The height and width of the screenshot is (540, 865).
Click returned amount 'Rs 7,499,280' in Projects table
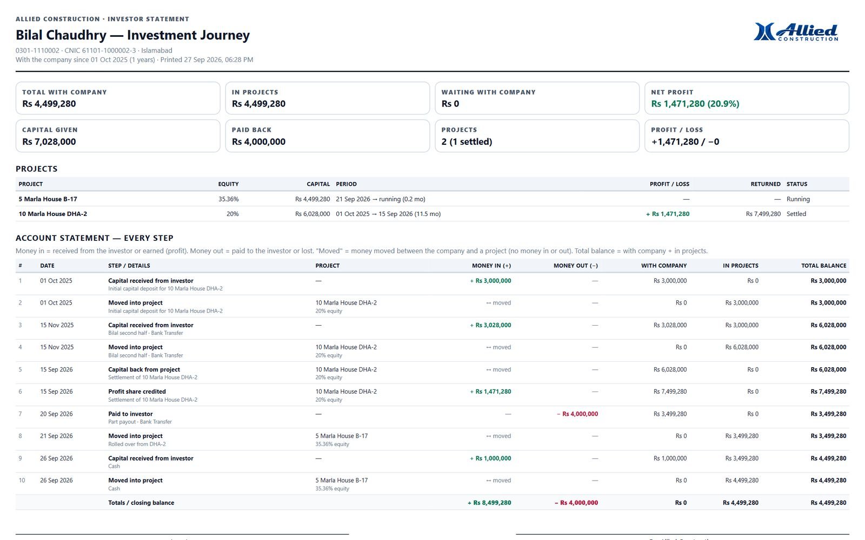pos(763,214)
